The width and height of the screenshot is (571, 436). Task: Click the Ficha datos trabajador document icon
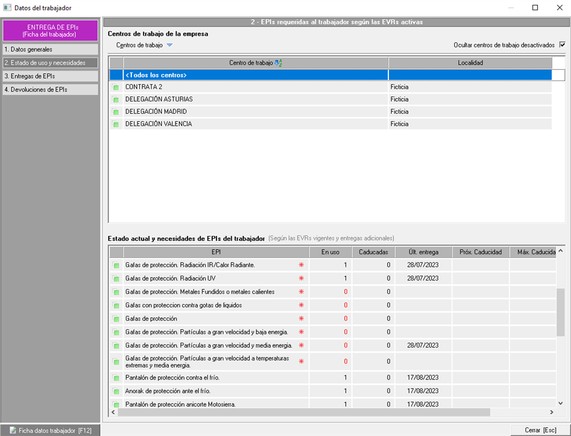13,431
